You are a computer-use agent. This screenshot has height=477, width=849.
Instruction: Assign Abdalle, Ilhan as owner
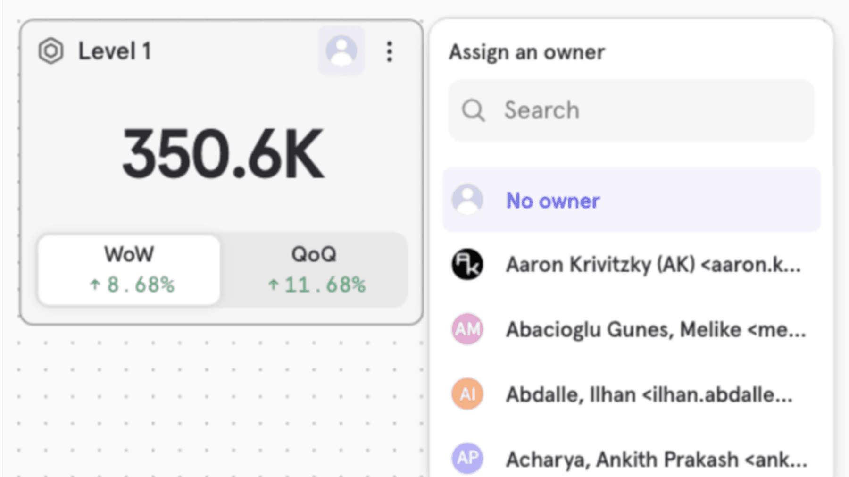click(x=649, y=394)
